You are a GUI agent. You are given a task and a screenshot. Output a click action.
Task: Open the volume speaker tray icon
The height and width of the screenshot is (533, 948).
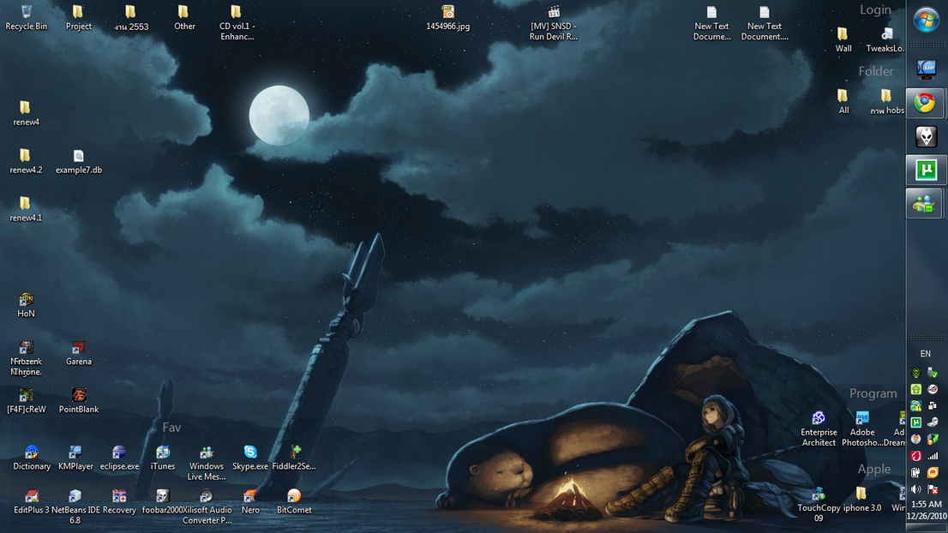(916, 489)
